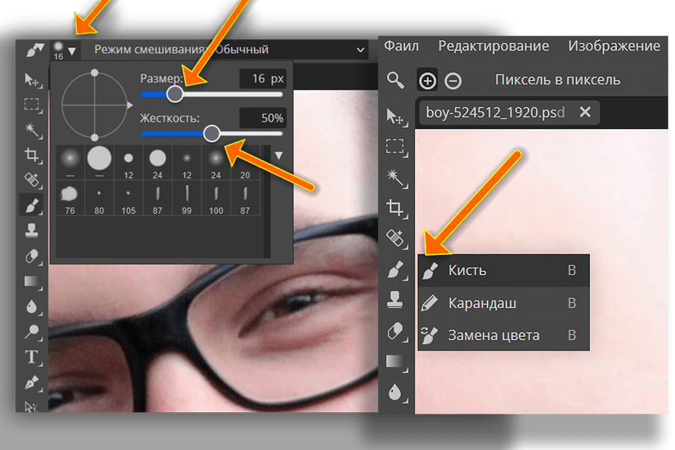Image resolution: width=675 pixels, height=450 pixels.
Task: Click the Размер slider handle
Action: pos(175,94)
